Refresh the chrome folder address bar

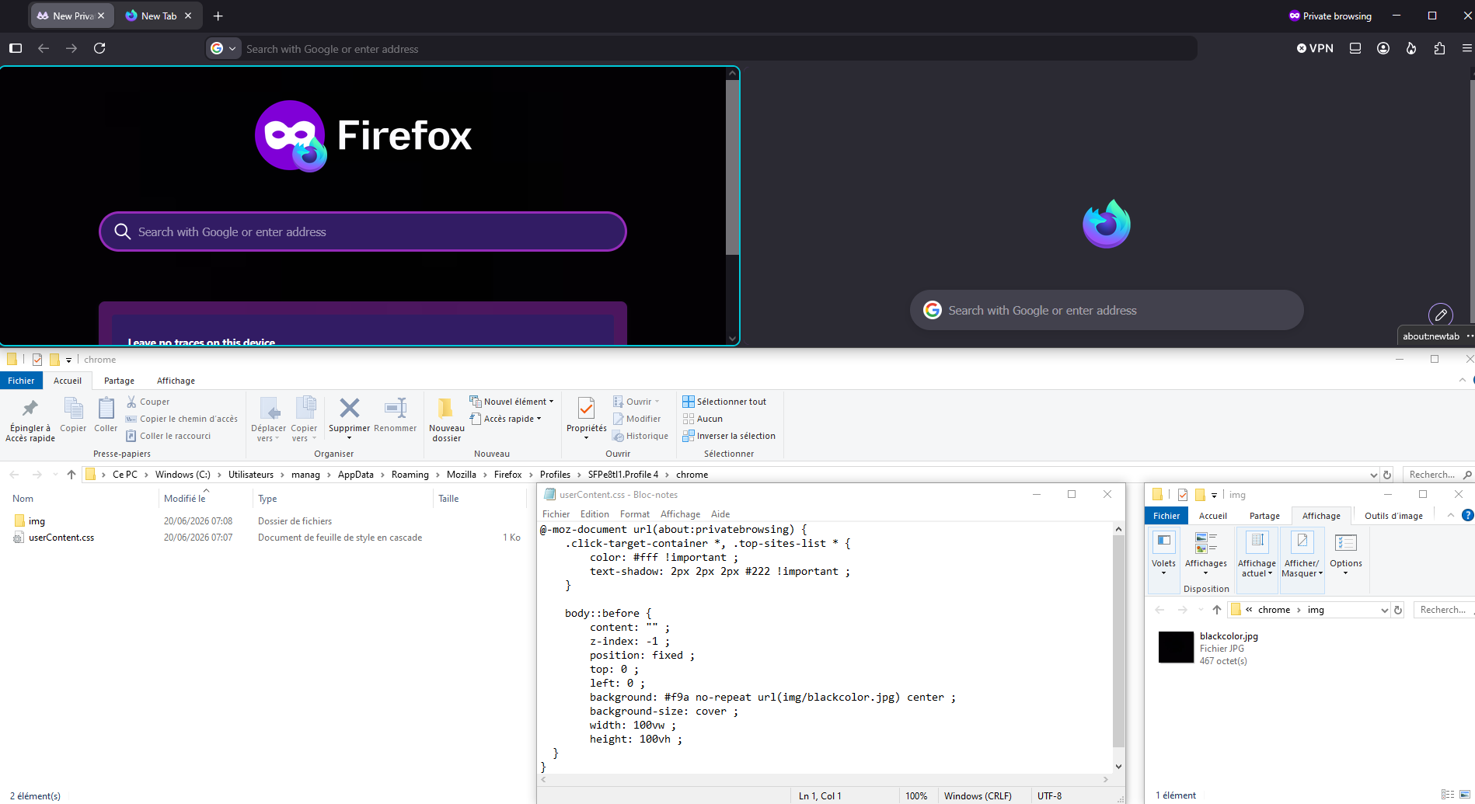[x=1387, y=474]
